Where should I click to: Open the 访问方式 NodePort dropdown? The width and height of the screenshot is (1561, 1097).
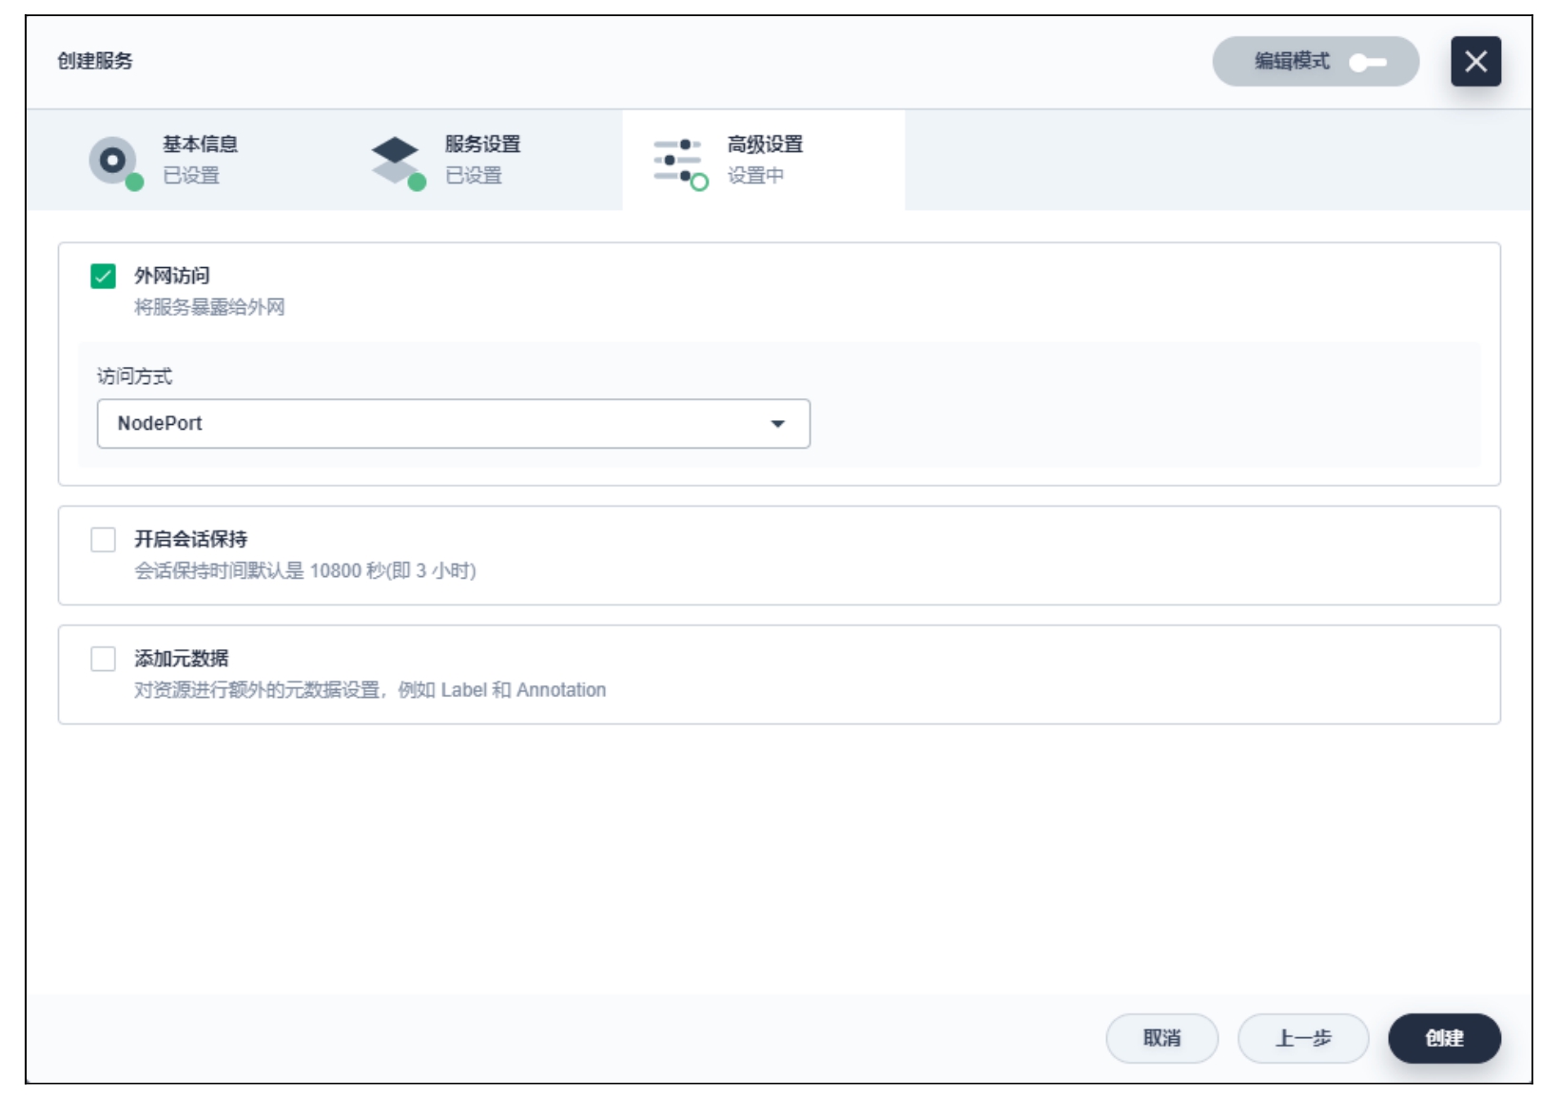point(453,424)
